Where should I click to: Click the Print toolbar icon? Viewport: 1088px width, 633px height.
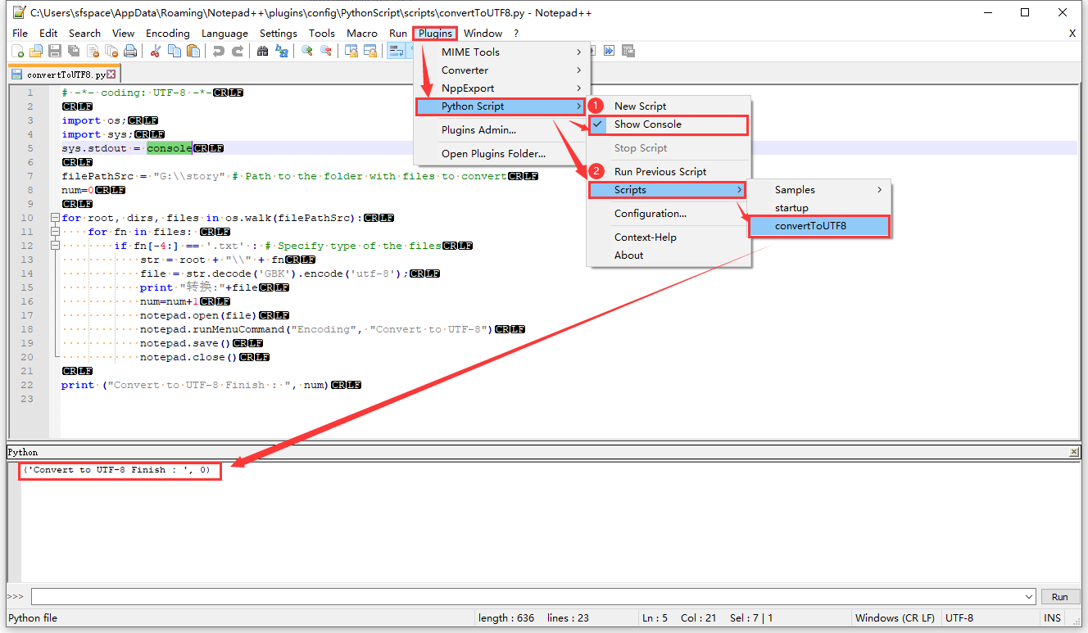click(x=130, y=51)
